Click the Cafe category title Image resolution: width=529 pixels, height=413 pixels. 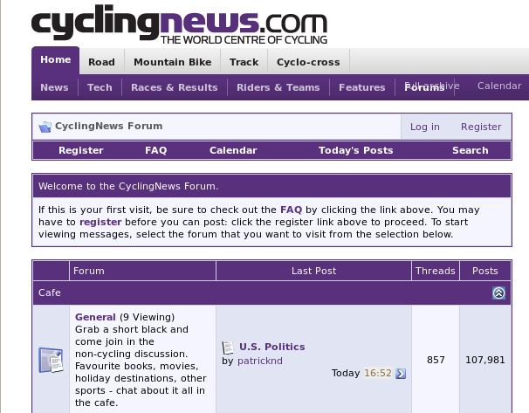tap(50, 293)
